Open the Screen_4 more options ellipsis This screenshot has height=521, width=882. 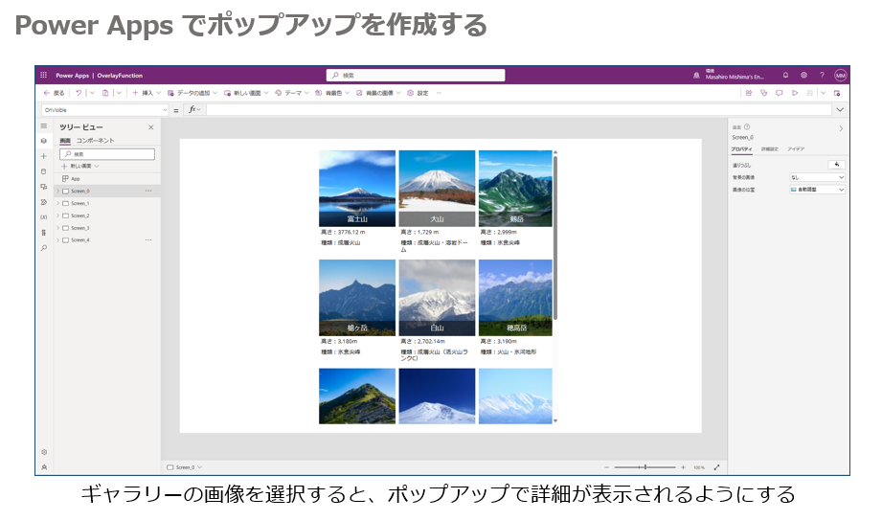tap(147, 240)
